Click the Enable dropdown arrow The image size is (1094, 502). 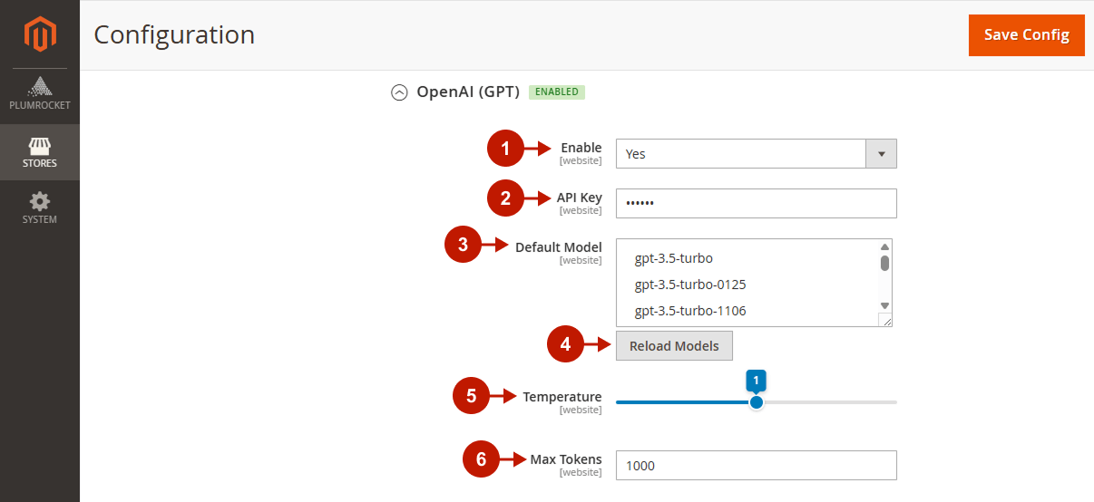(882, 154)
